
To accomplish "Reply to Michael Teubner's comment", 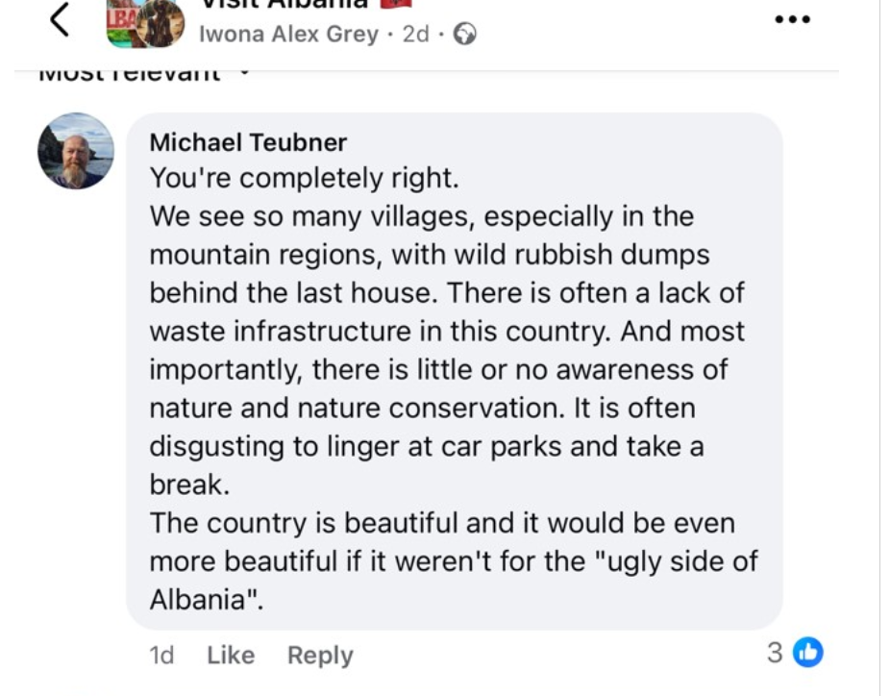I will [x=320, y=655].
